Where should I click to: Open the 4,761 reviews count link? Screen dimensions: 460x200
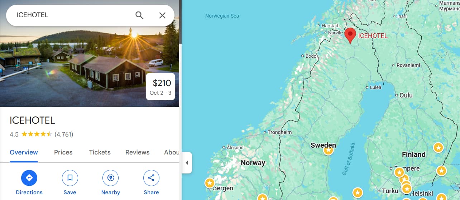click(x=64, y=134)
